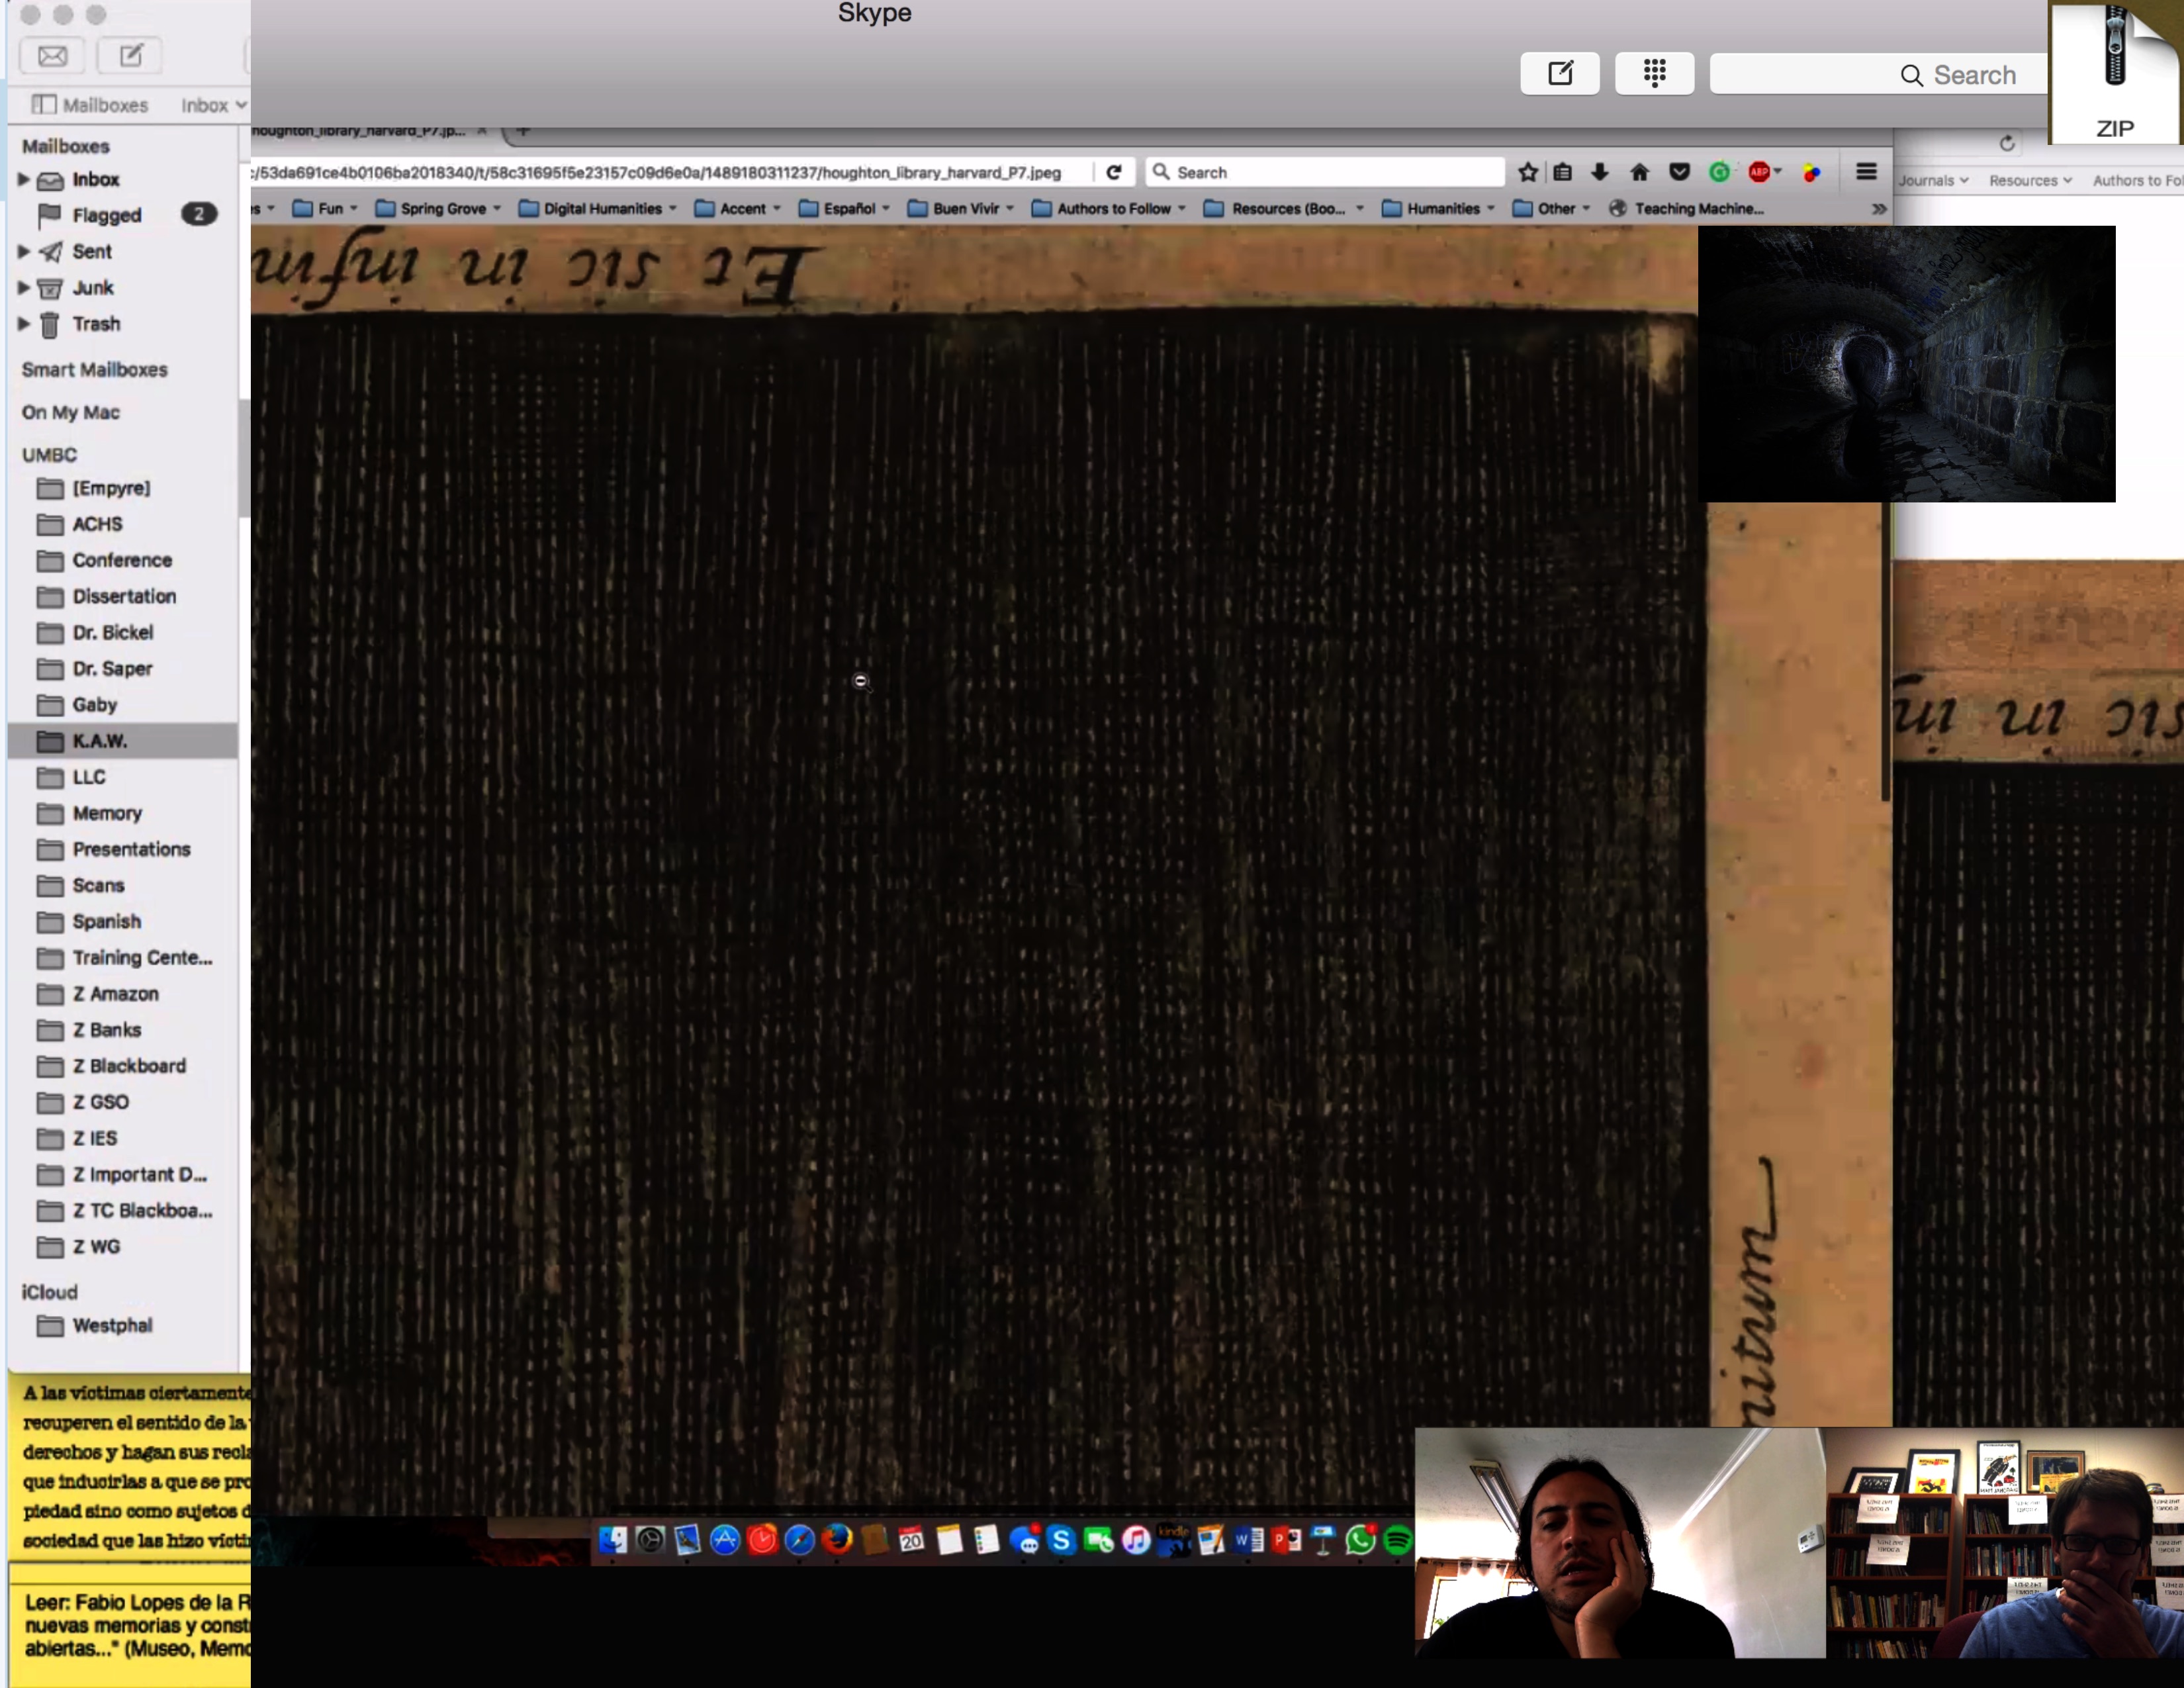2184x1688 pixels.
Task: Expand the Inbox mailbox triangle
Action: pos(23,179)
